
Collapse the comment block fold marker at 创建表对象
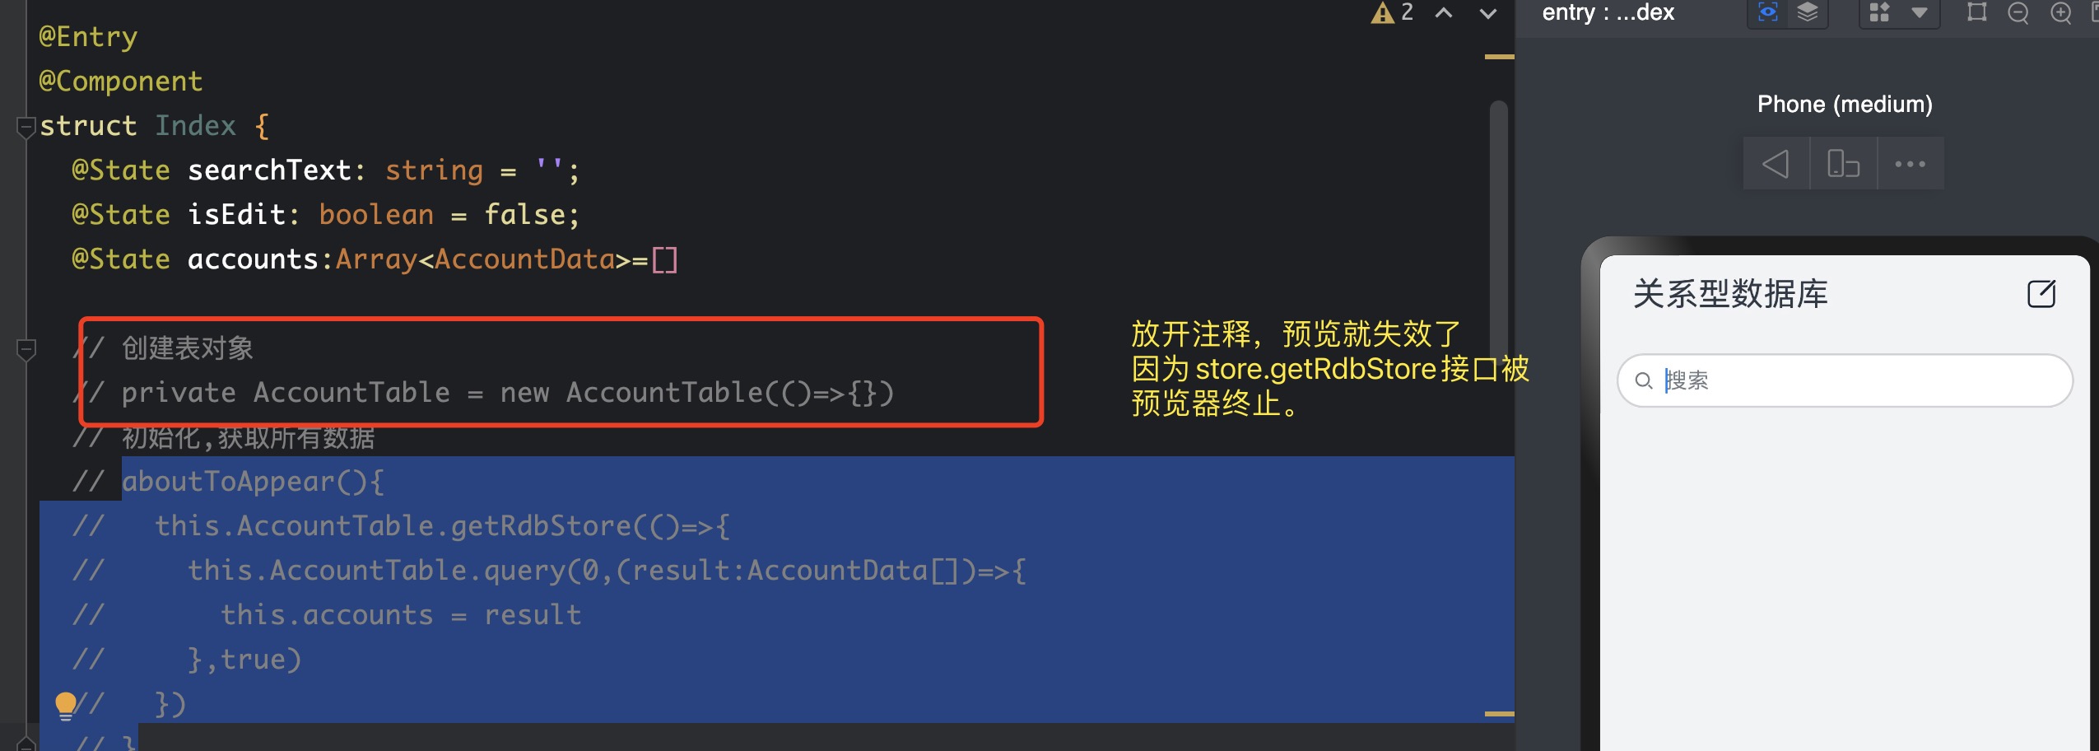point(26,349)
